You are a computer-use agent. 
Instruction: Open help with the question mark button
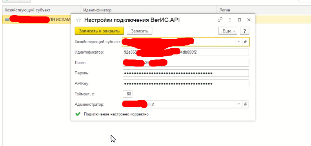245,31
